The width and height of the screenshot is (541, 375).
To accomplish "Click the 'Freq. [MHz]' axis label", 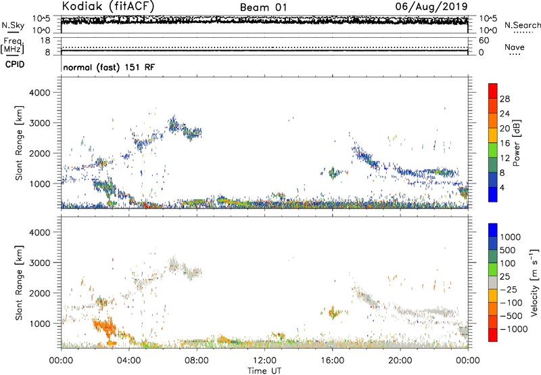I will coord(12,46).
